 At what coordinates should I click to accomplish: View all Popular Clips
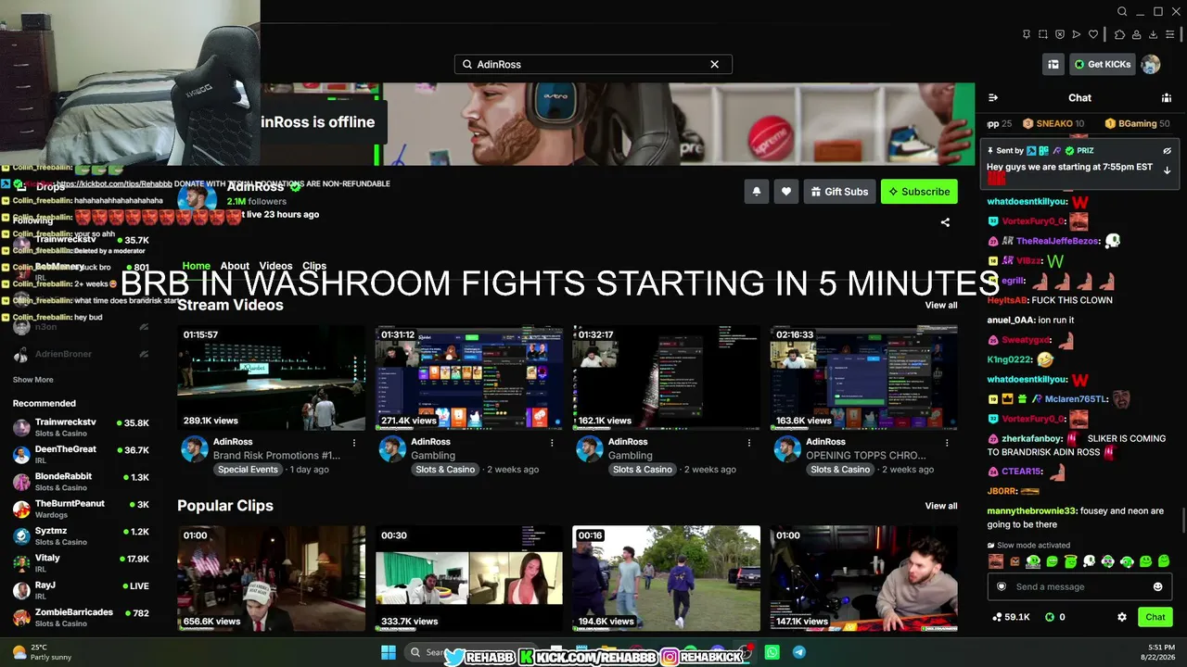941,506
